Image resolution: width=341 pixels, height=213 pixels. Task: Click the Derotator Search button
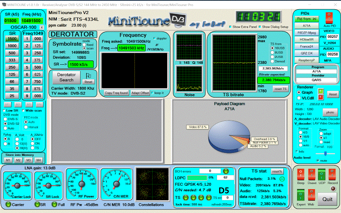66,78
